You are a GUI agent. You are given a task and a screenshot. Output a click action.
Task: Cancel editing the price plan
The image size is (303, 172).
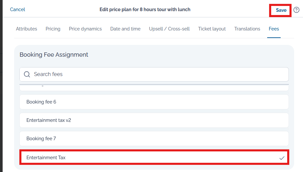[17, 10]
